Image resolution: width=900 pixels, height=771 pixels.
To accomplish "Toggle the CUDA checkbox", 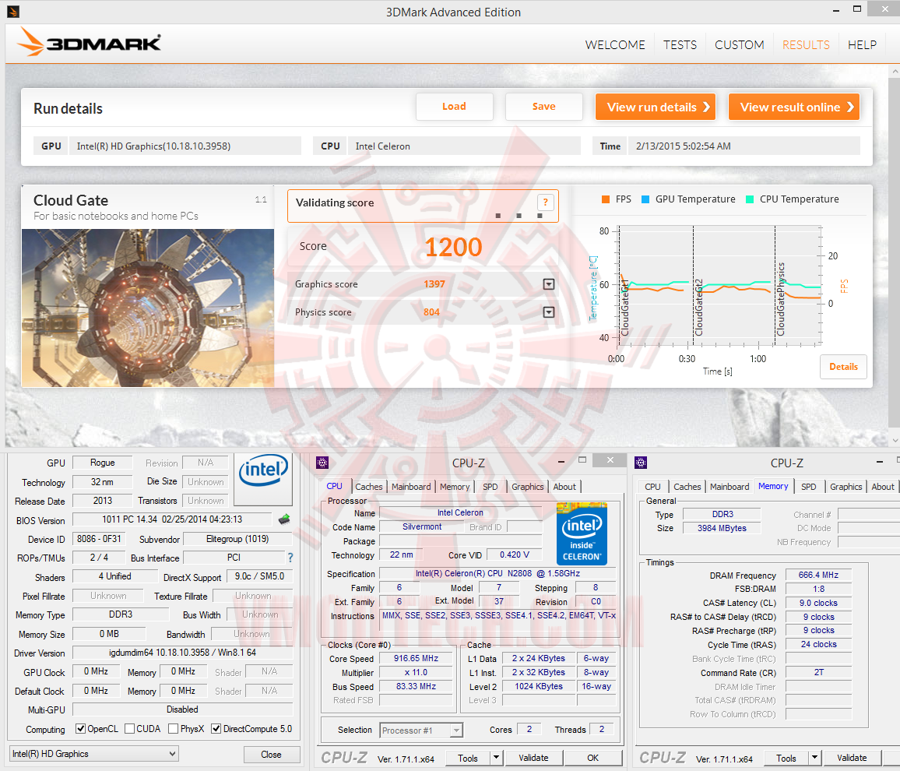I will [x=130, y=729].
